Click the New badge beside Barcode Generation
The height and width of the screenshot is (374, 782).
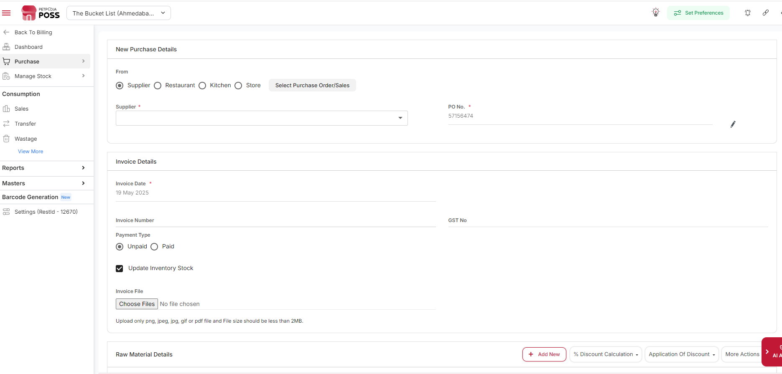(x=66, y=197)
